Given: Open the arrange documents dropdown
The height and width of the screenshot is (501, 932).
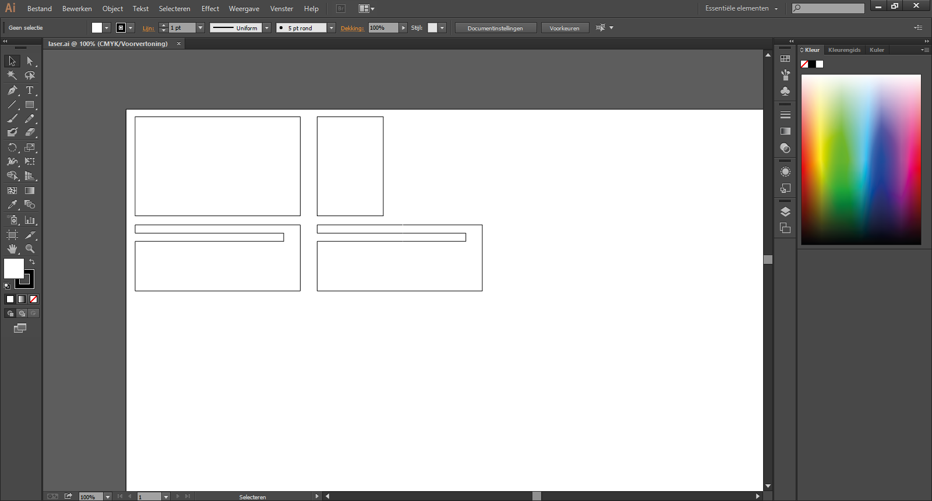Looking at the screenshot, I should pyautogui.click(x=366, y=9).
